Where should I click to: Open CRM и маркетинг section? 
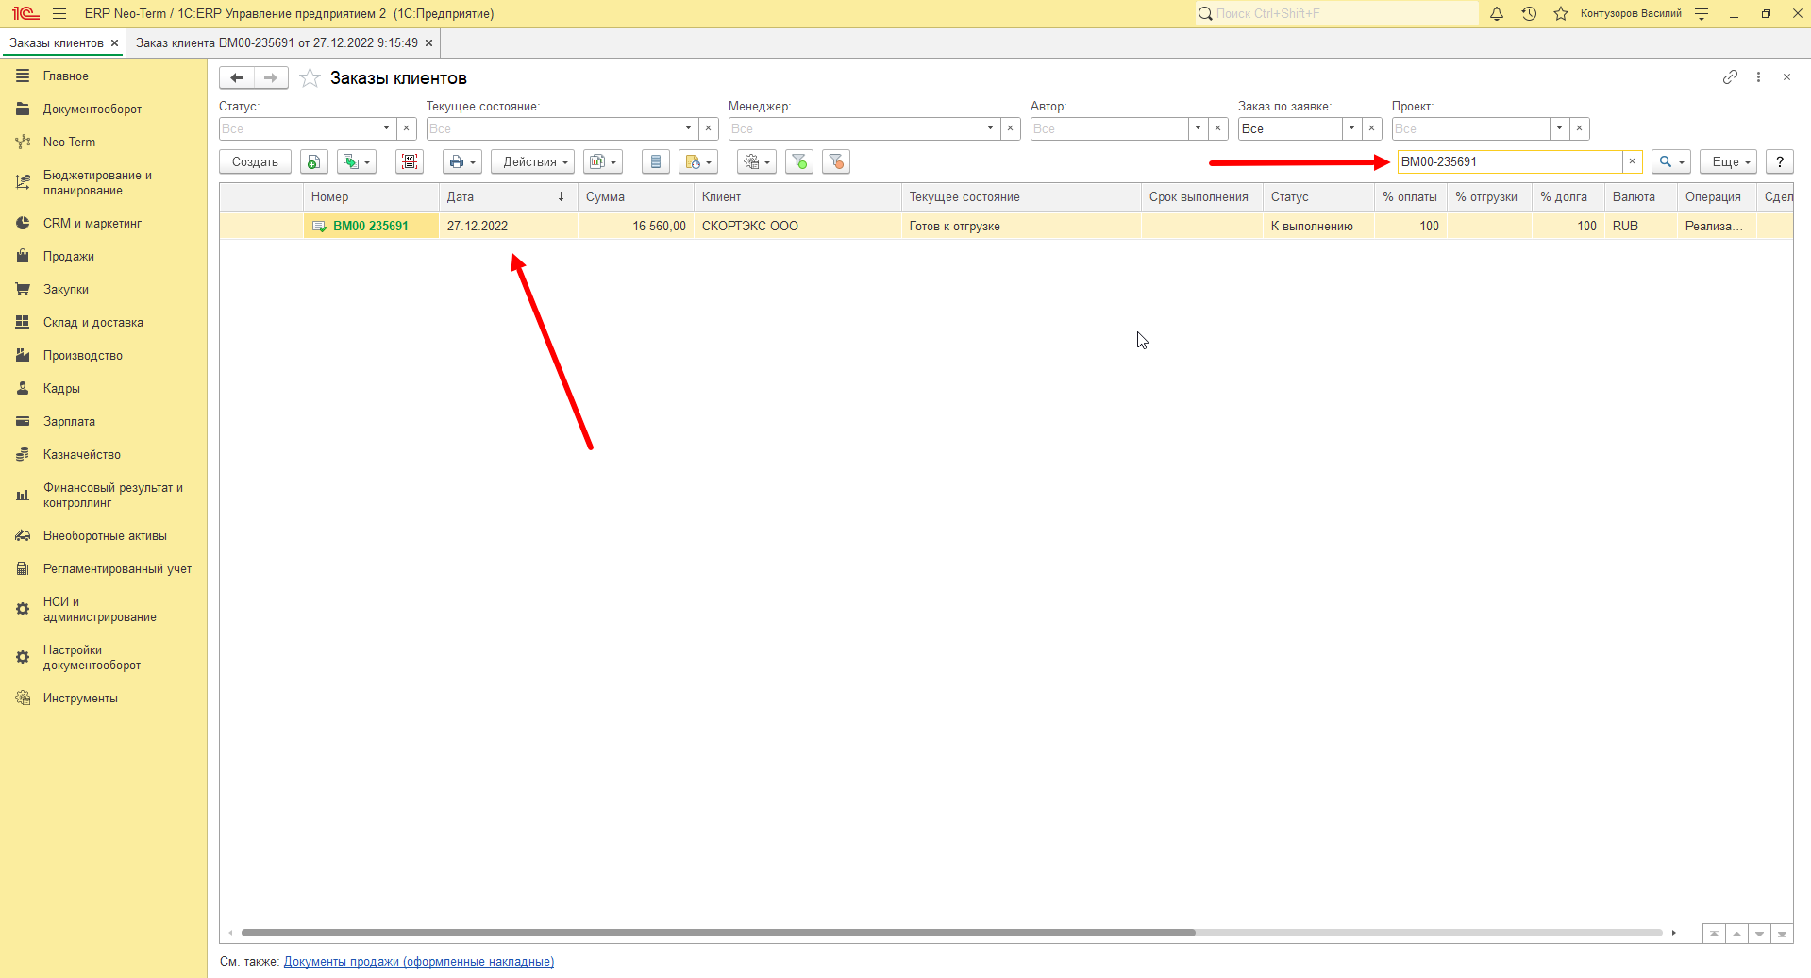point(92,224)
